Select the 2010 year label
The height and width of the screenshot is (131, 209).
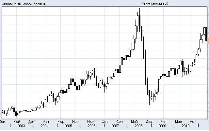pyautogui.click(x=185, y=126)
